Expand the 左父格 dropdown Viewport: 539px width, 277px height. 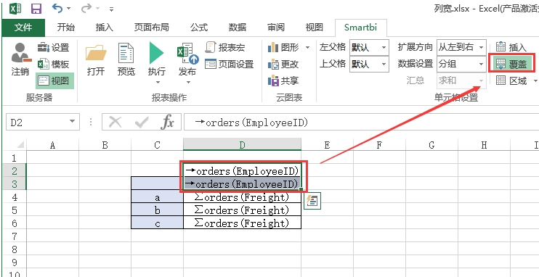[384, 47]
